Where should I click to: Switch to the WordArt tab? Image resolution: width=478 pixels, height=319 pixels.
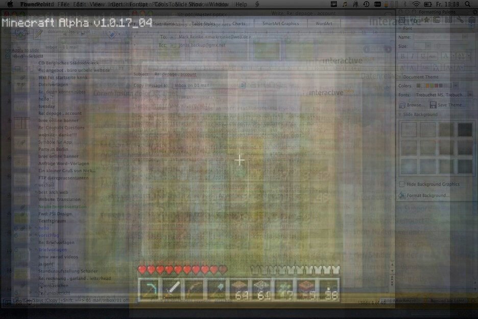(324, 24)
